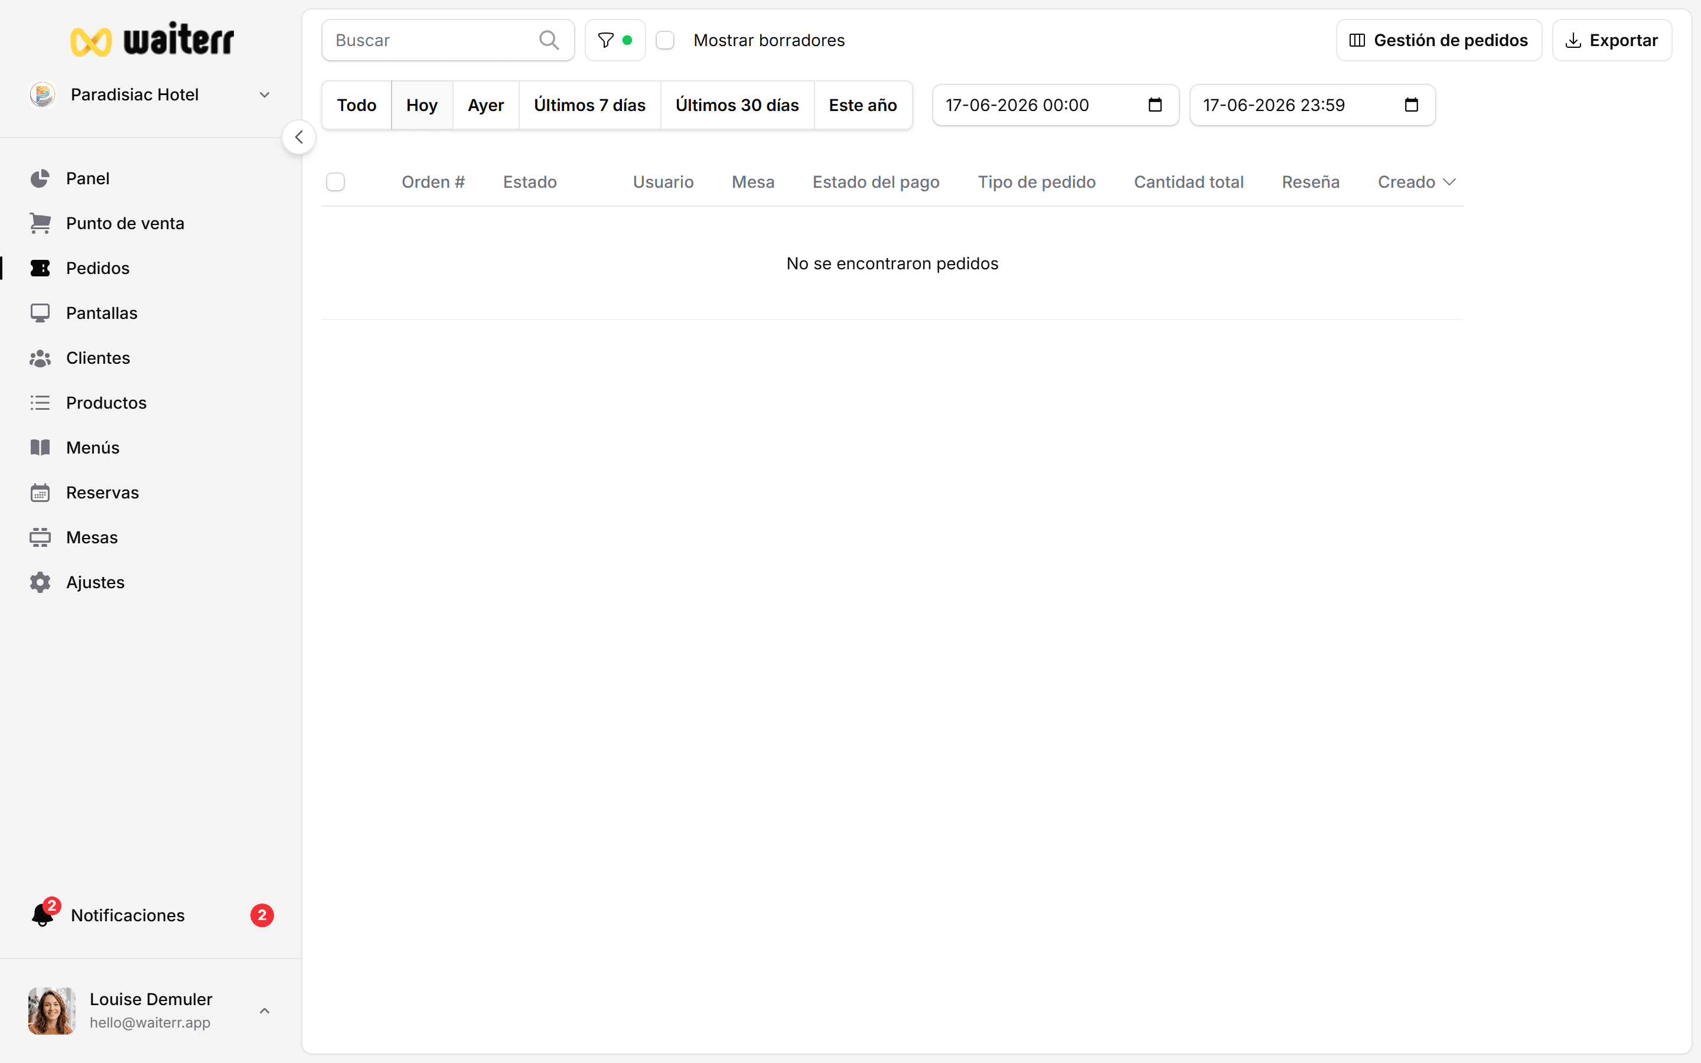Enable Mostrar borradores checkbox
Image resolution: width=1701 pixels, height=1063 pixels.
coord(665,40)
